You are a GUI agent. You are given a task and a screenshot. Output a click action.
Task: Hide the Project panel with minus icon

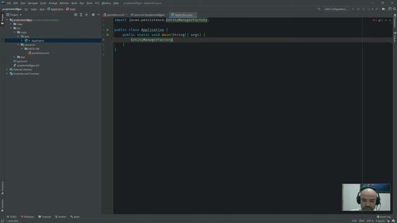tap(99, 15)
